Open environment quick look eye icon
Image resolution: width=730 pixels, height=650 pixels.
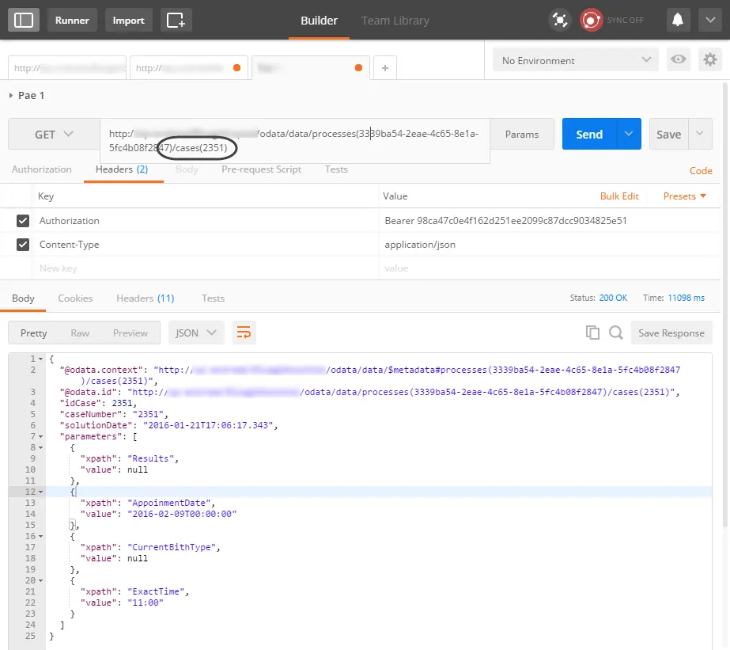point(679,59)
